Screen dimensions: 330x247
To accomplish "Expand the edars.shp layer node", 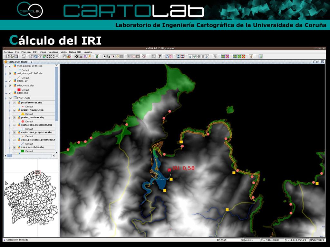I will (x=6, y=93).
